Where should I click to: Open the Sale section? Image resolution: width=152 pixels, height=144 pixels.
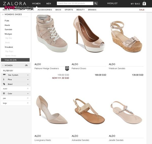click(x=142, y=10)
